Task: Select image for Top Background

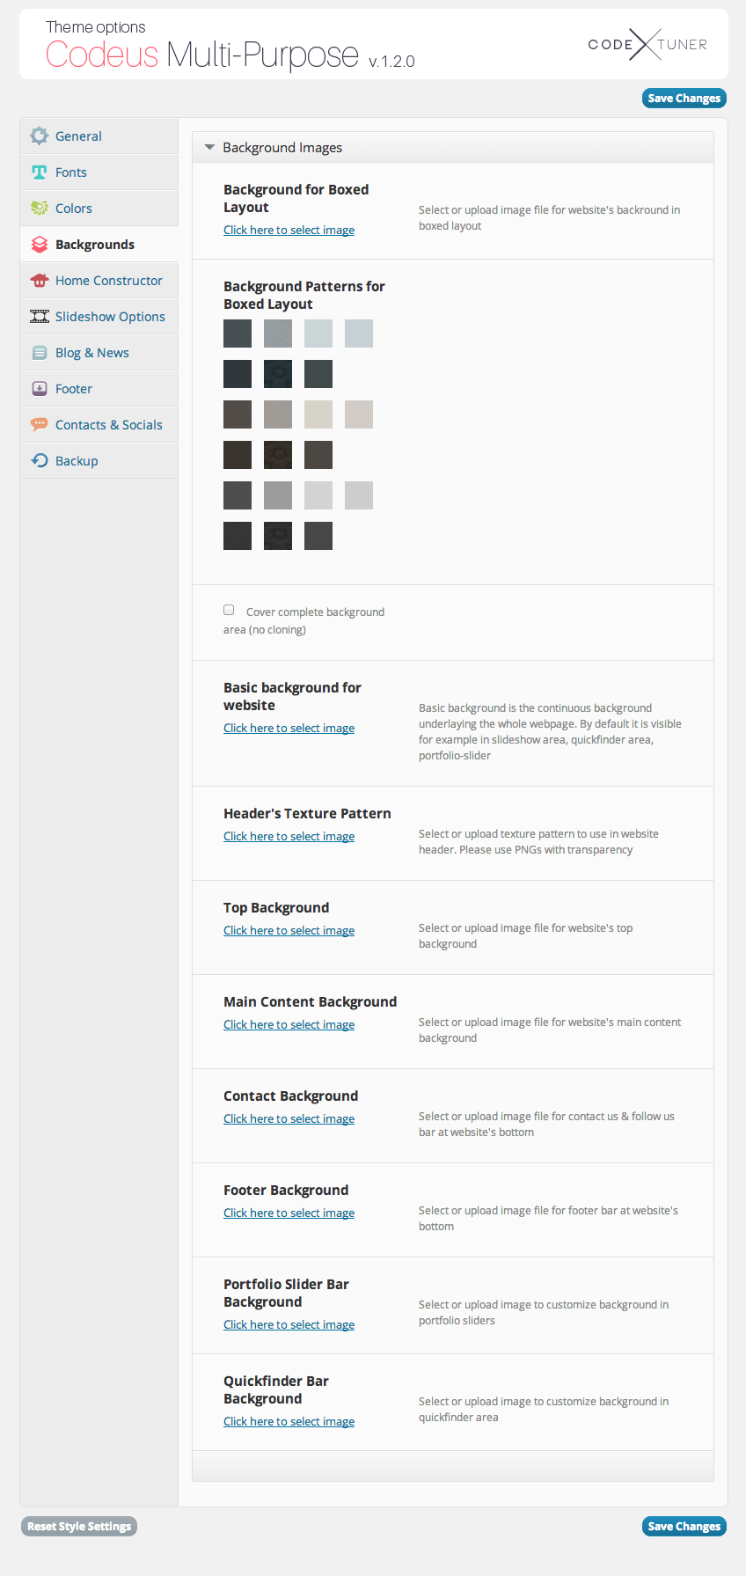Action: click(289, 930)
